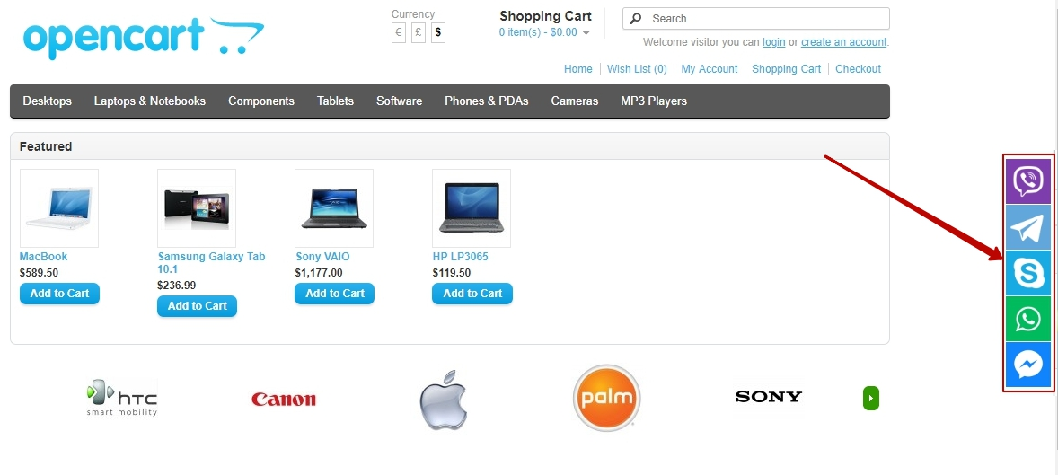Switch currency to Euro
Screen dimensions: 1058x475
399,32
